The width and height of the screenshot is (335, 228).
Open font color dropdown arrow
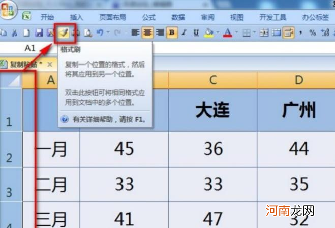pos(236,32)
